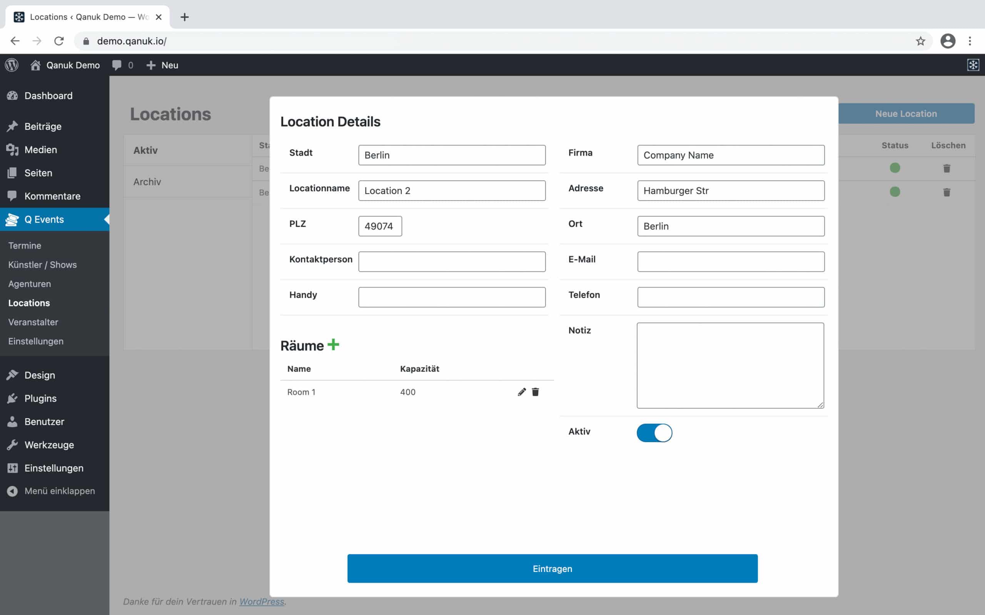Open Design menu
Viewport: 985px width, 615px height.
coord(55,375)
